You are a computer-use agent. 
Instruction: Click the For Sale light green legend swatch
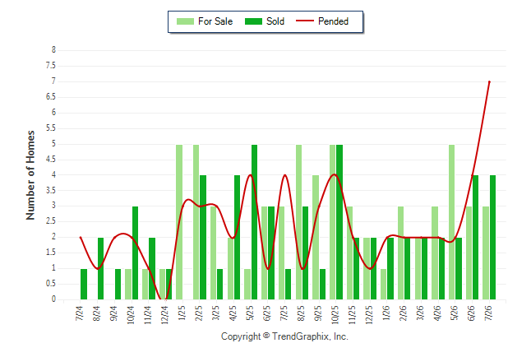point(185,21)
